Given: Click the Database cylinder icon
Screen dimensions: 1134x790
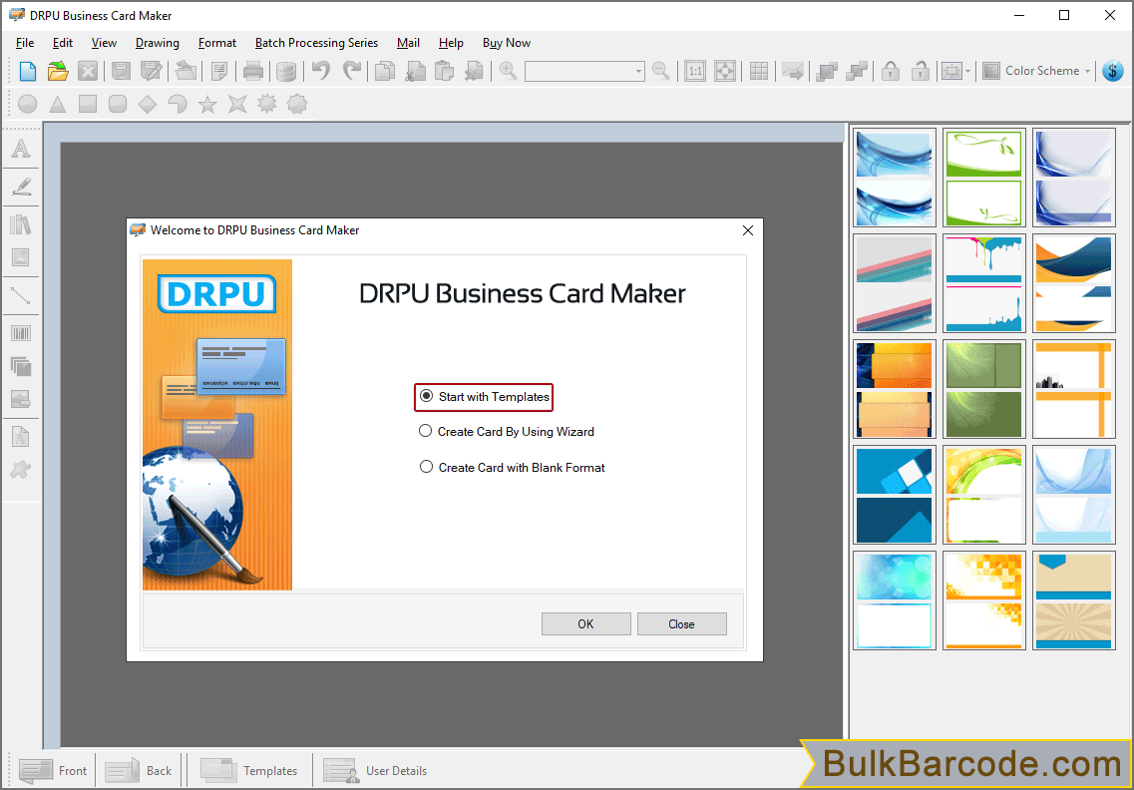Looking at the screenshot, I should coord(285,71).
